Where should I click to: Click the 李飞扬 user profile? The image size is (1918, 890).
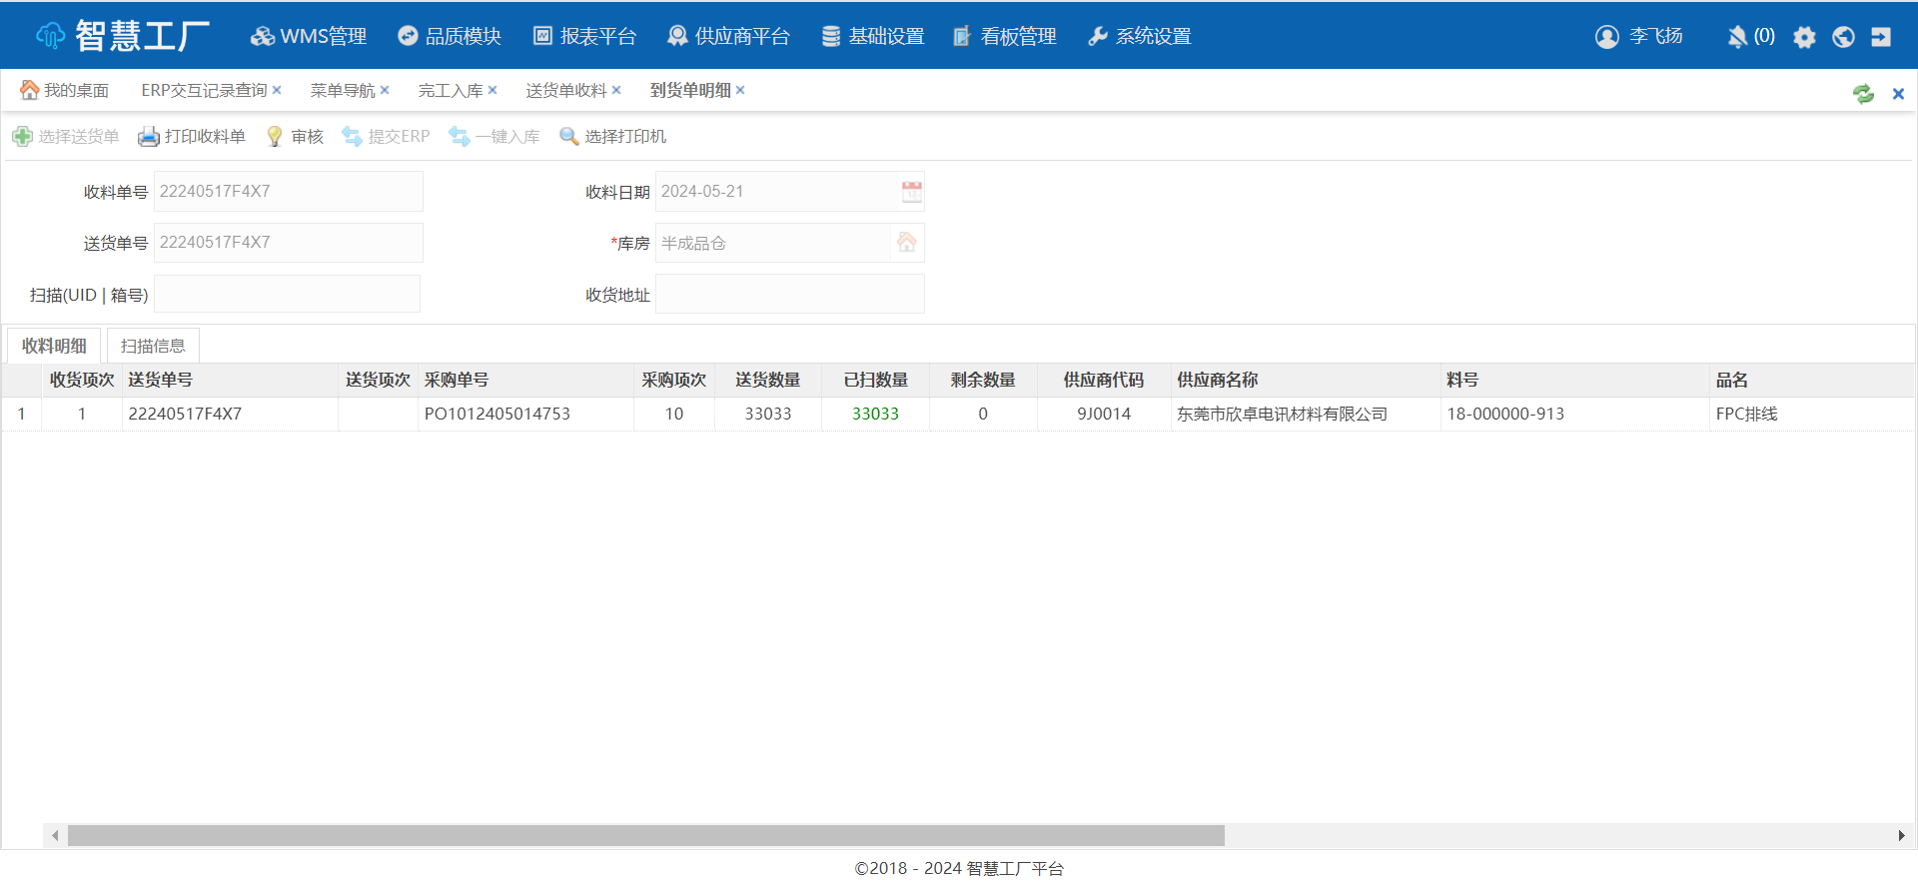click(1639, 37)
